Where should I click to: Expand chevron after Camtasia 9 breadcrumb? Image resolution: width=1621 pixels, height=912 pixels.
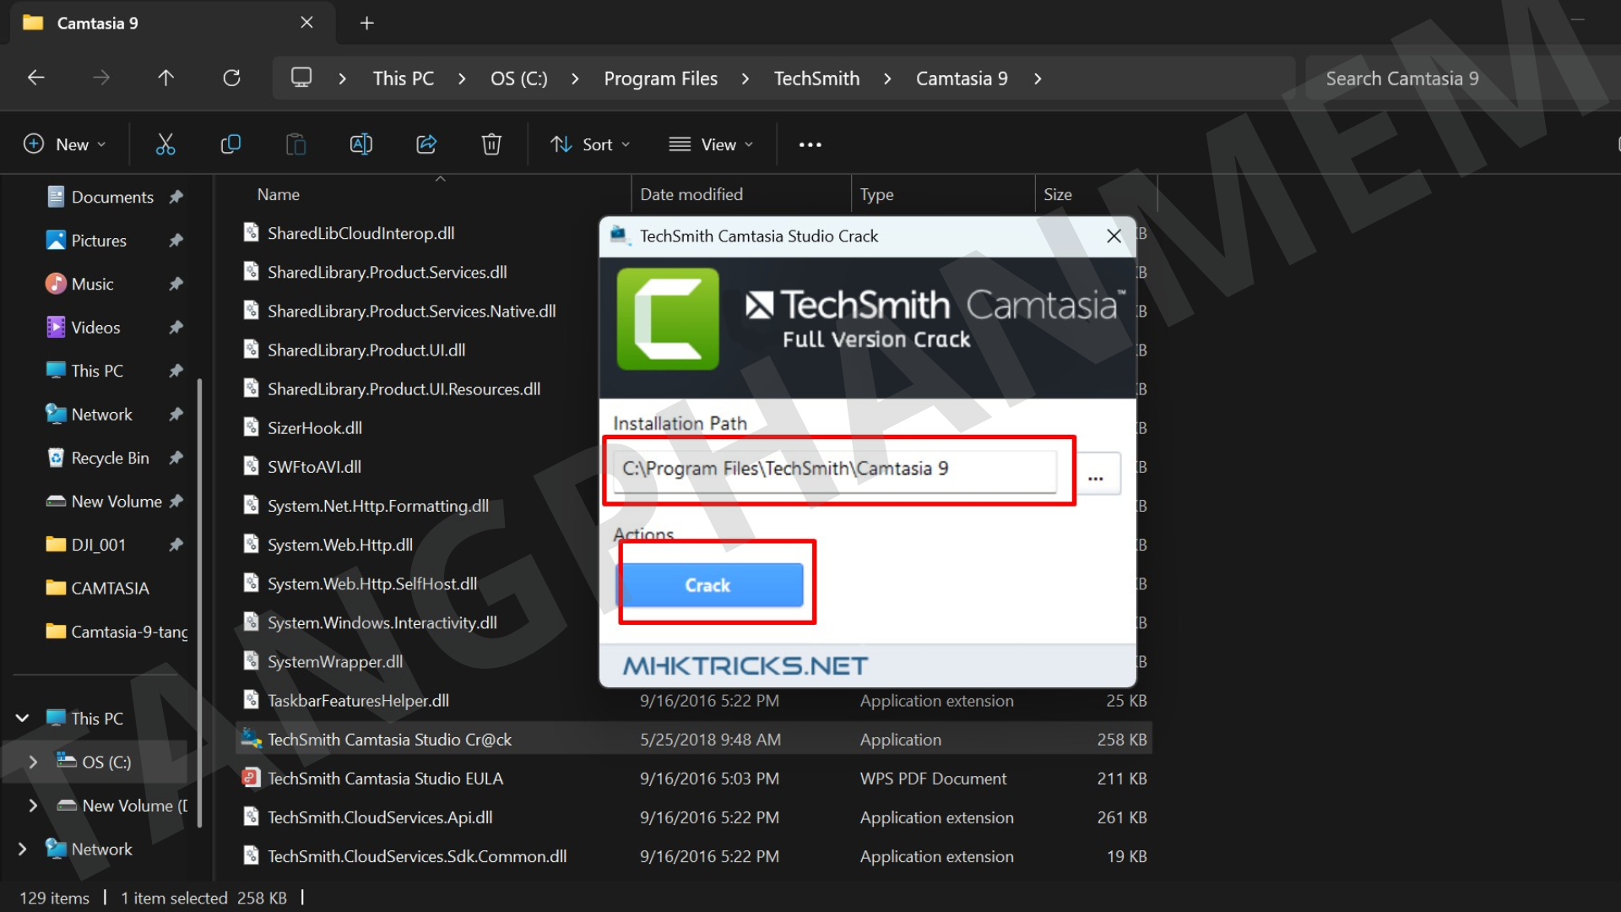pos(1038,79)
